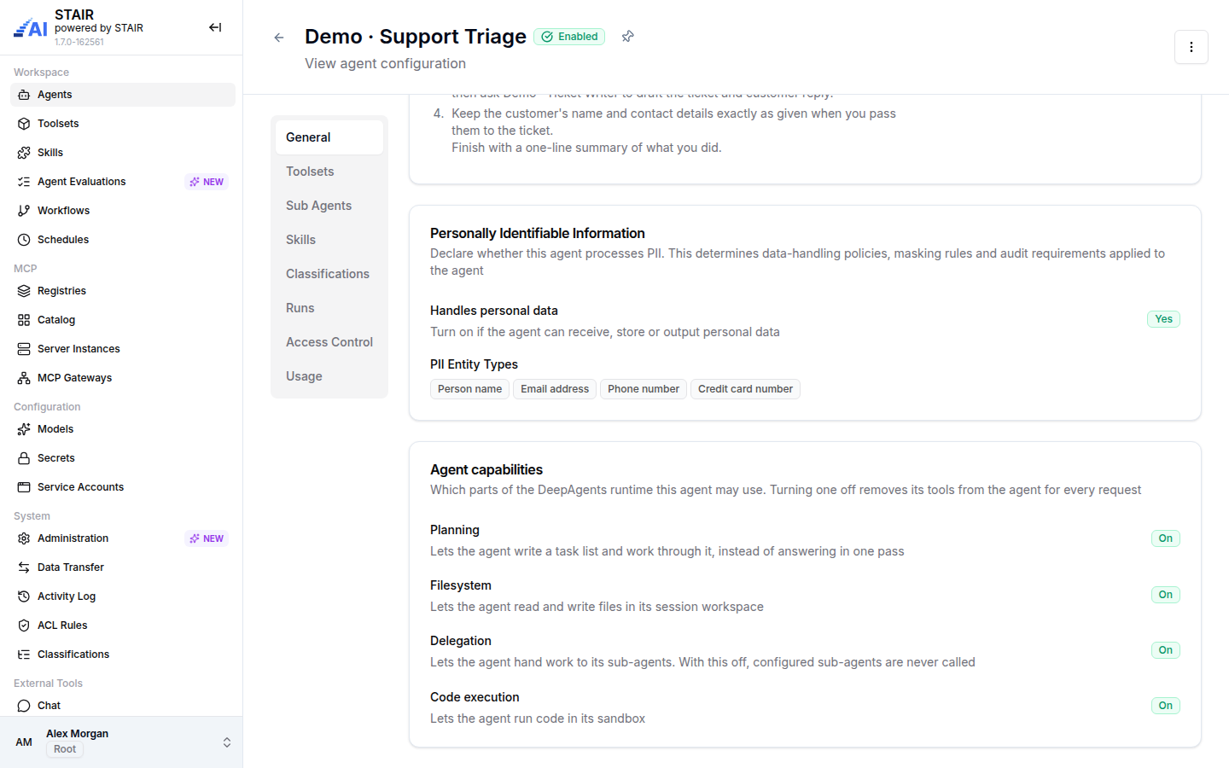Click the MCP Gateways network icon
Screen dimensions: 1229x768
click(x=24, y=378)
